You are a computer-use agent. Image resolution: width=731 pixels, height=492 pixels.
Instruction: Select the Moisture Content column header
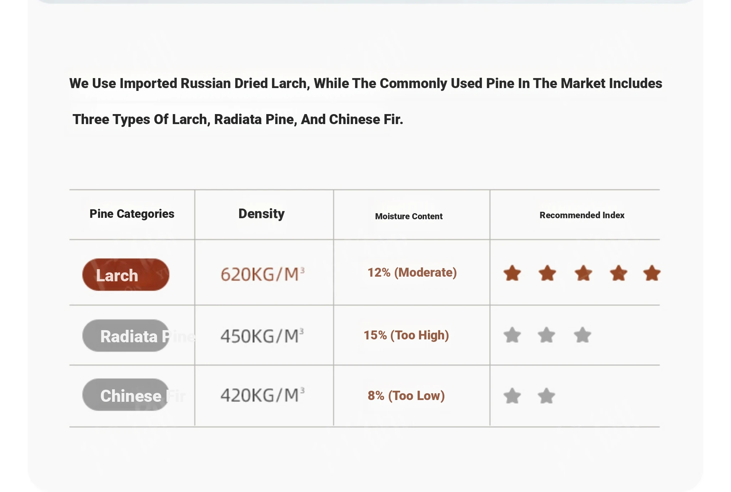[409, 216]
